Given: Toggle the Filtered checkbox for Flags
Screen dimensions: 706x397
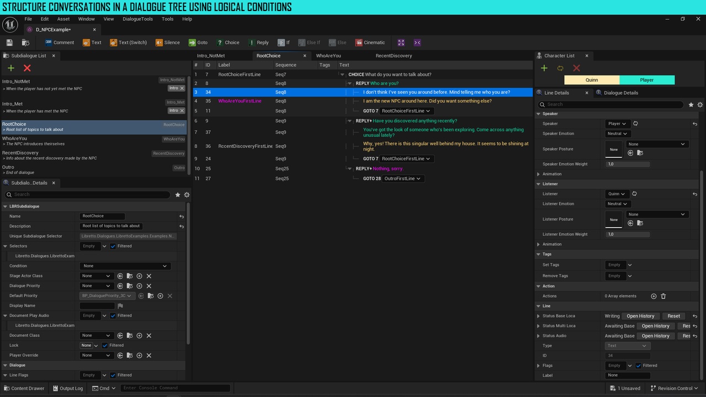Looking at the screenshot, I should [x=638, y=366].
